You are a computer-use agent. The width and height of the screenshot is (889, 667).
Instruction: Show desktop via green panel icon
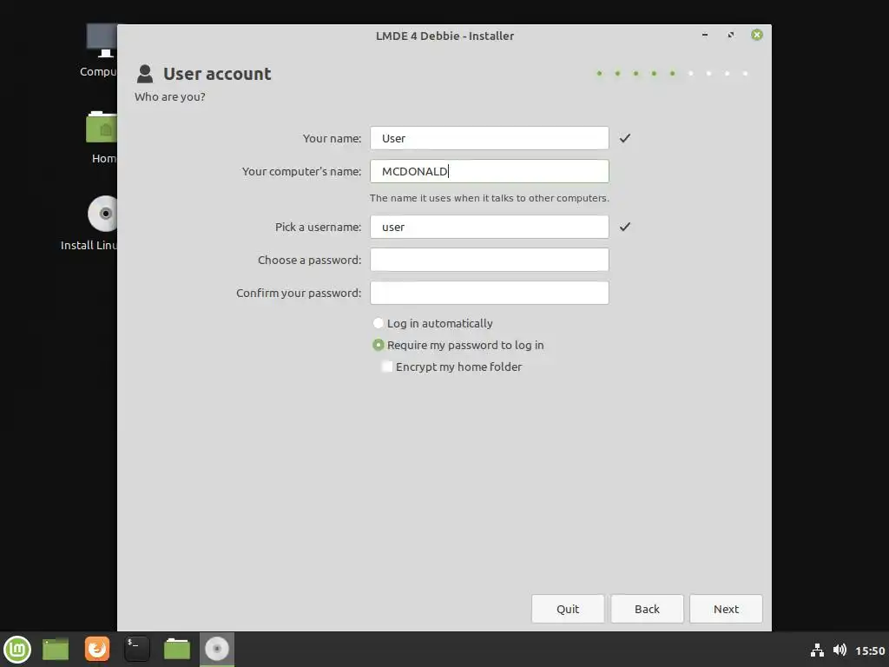click(x=56, y=650)
